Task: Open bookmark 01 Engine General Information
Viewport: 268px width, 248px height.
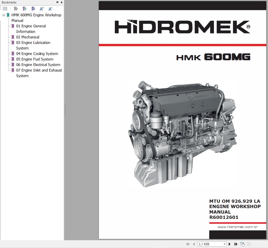Action: click(31, 29)
